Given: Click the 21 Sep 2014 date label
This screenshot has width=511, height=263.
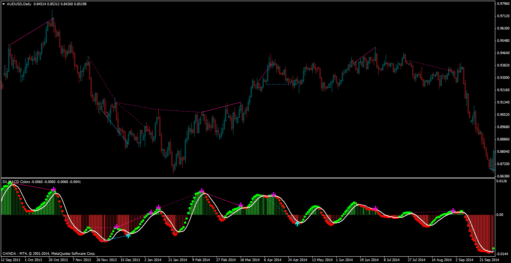Looking at the screenshot, I should tap(489, 260).
